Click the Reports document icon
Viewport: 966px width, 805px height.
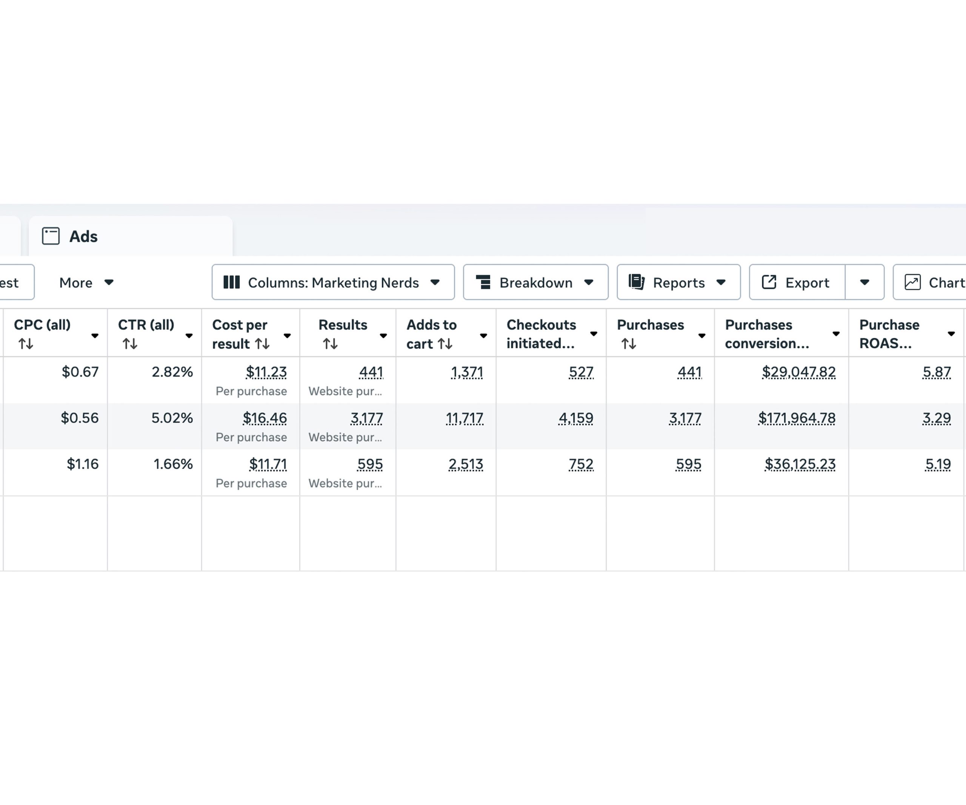[637, 282]
